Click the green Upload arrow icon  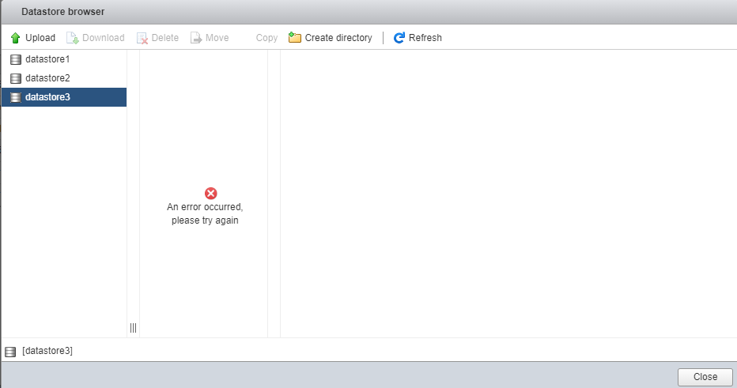16,38
